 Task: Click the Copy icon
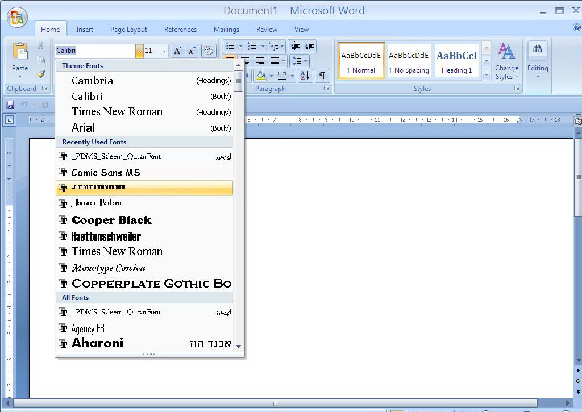coord(41,60)
